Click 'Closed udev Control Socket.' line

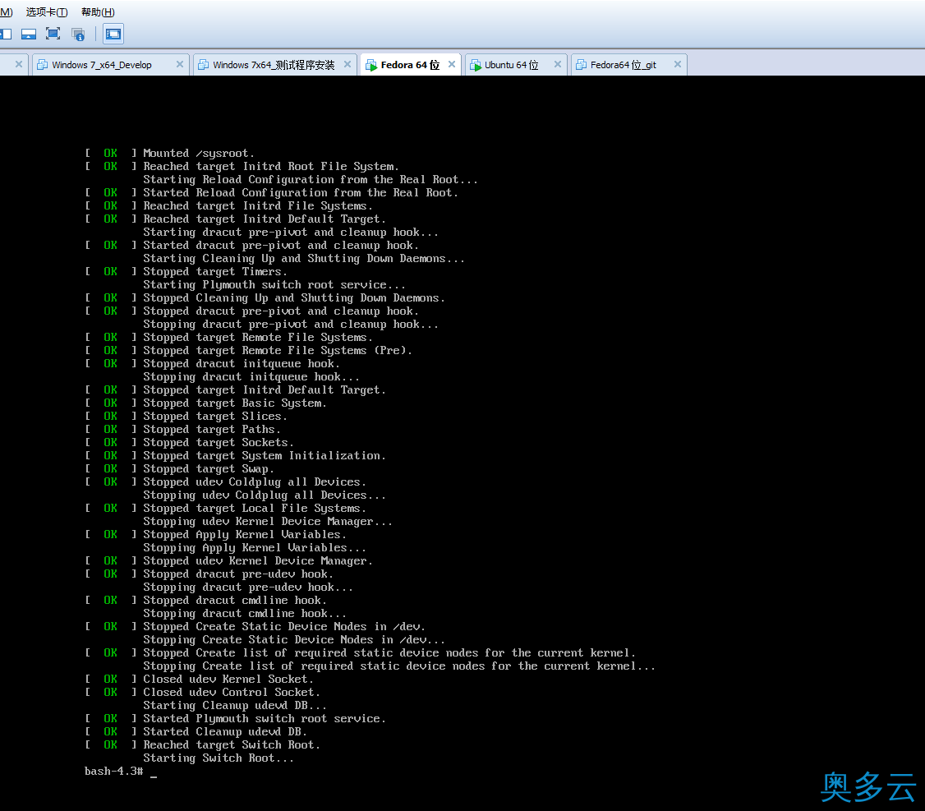232,693
